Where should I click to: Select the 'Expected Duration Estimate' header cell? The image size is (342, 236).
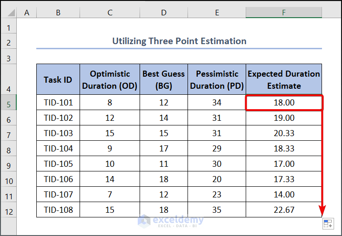pyautogui.click(x=284, y=79)
